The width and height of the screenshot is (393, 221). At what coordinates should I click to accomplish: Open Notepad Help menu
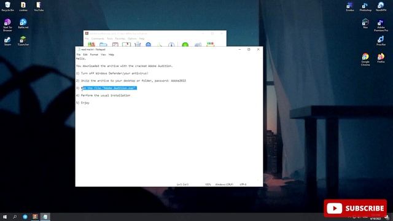[x=111, y=55]
